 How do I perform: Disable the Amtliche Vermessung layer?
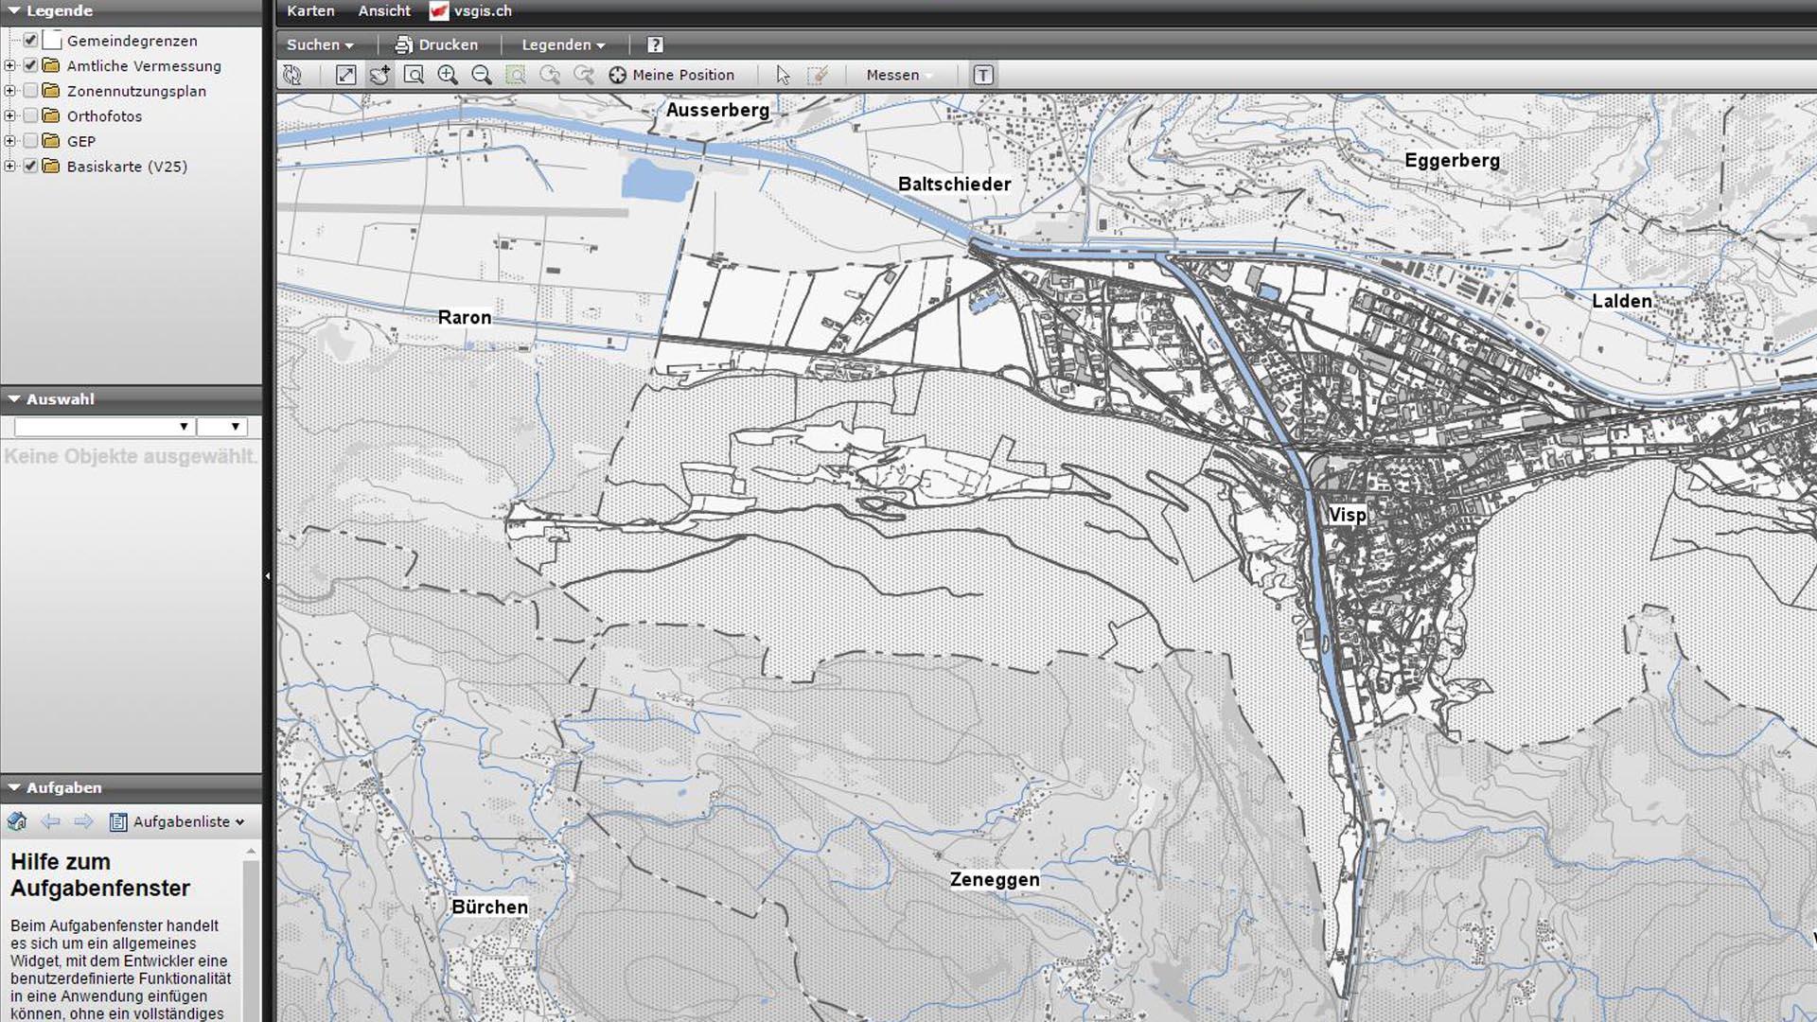pos(31,65)
